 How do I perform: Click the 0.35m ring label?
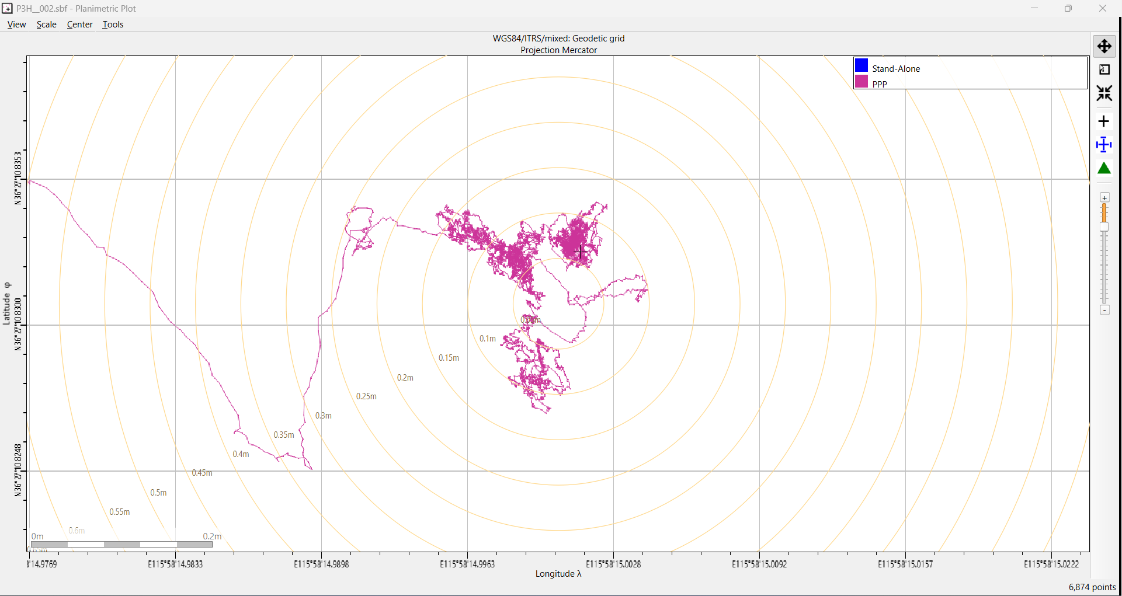[284, 435]
